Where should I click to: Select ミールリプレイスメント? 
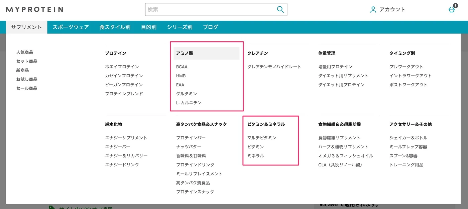[x=199, y=174]
